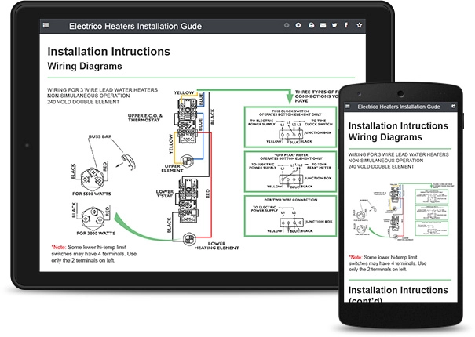
Task: Click the 'FOR 3800 WATTS' diagram label
Action: 96,234
